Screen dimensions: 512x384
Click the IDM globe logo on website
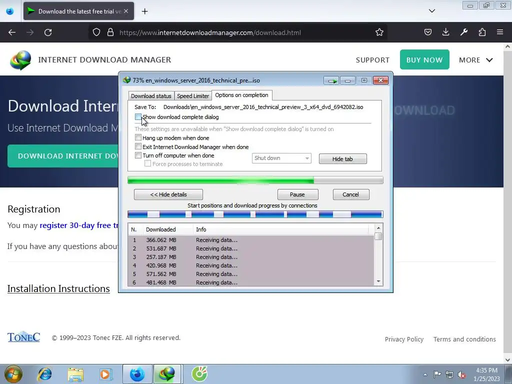[x=20, y=60]
